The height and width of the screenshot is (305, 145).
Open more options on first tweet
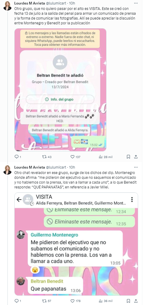pyautogui.click(x=136, y=3)
